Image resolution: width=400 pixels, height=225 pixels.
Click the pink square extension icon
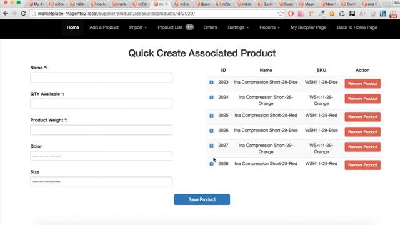click(301, 14)
